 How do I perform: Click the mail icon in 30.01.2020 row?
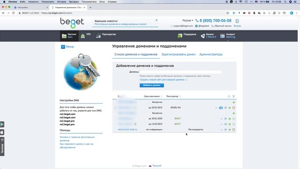pos(225,119)
